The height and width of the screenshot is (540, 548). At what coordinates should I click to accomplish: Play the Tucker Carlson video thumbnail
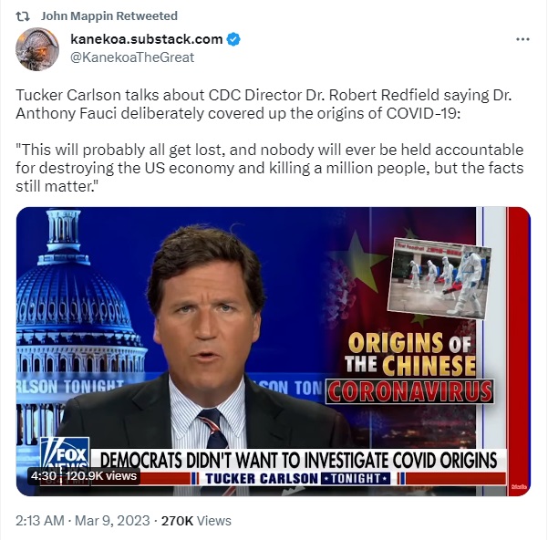pos(274,351)
